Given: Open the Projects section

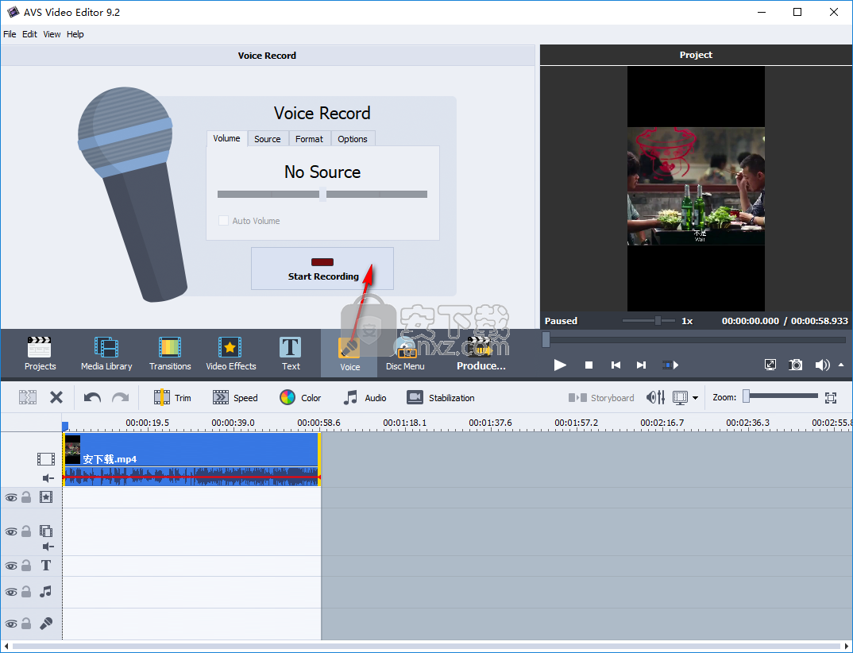Looking at the screenshot, I should (40, 354).
